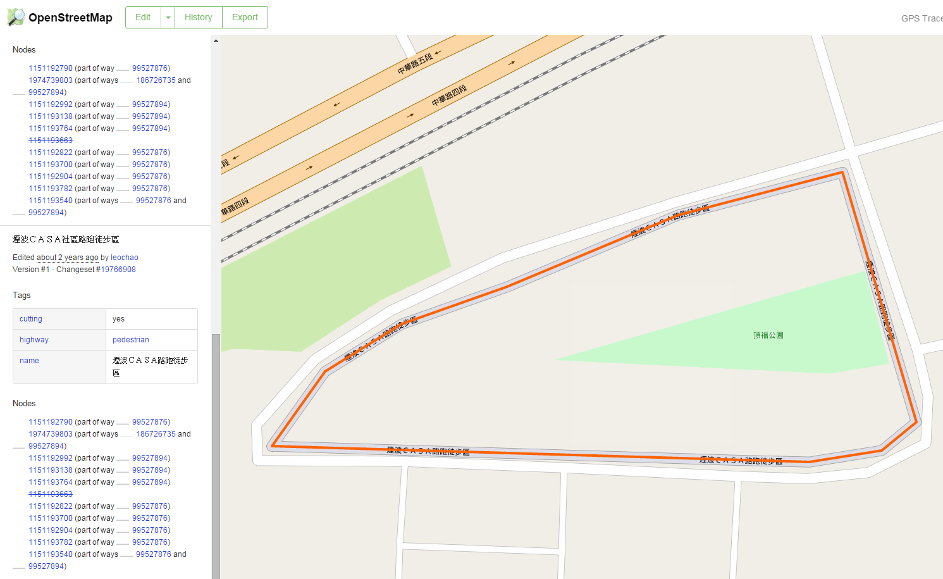Open way 186726735 in the upper Nodes list

tap(156, 80)
